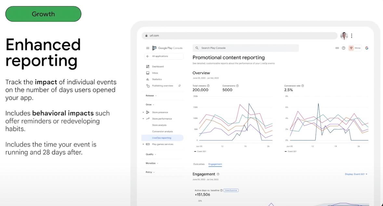Click the Inbox icon
The height and width of the screenshot is (206, 383).
tap(148, 73)
